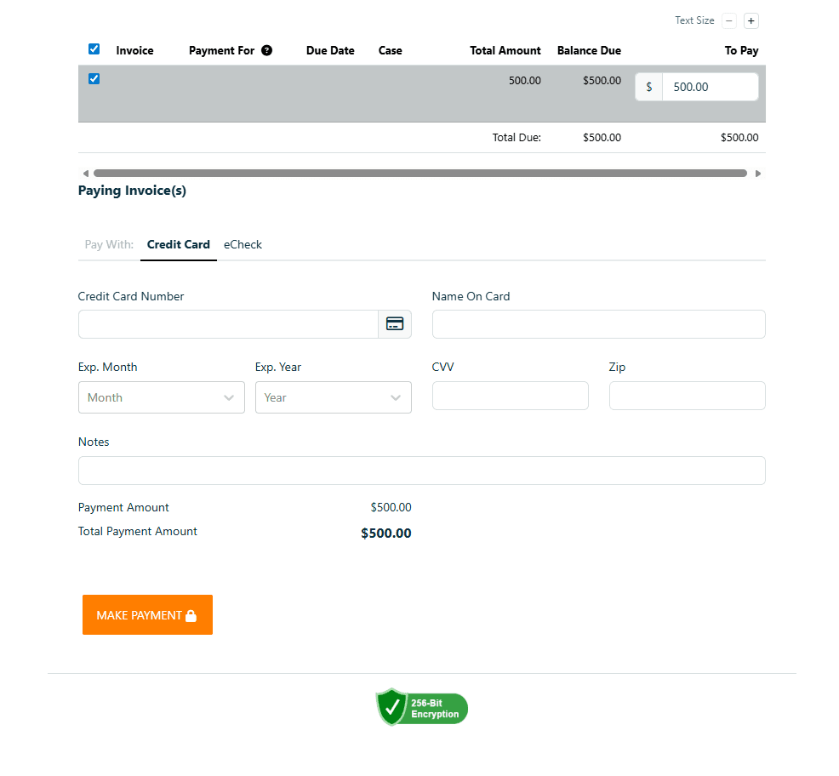Increase text size with the plus button
The width and height of the screenshot is (839, 776).
point(751,20)
